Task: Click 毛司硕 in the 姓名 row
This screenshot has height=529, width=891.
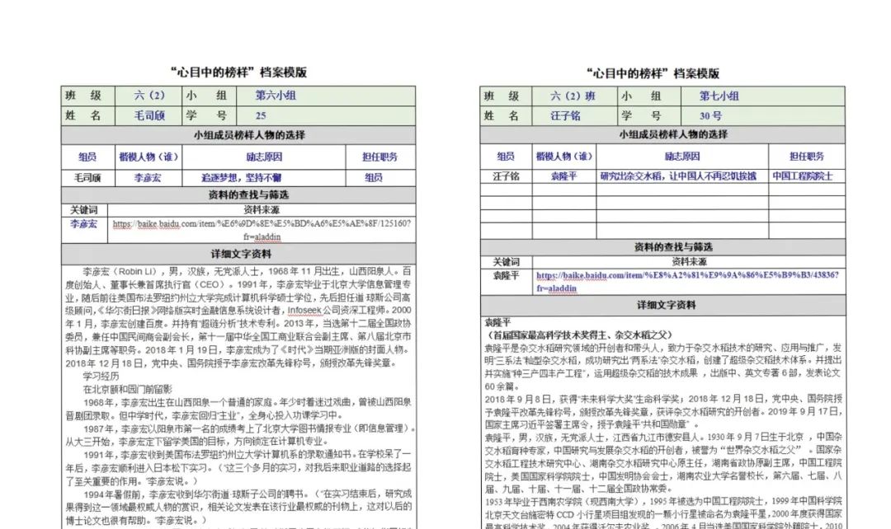Action: (148, 115)
